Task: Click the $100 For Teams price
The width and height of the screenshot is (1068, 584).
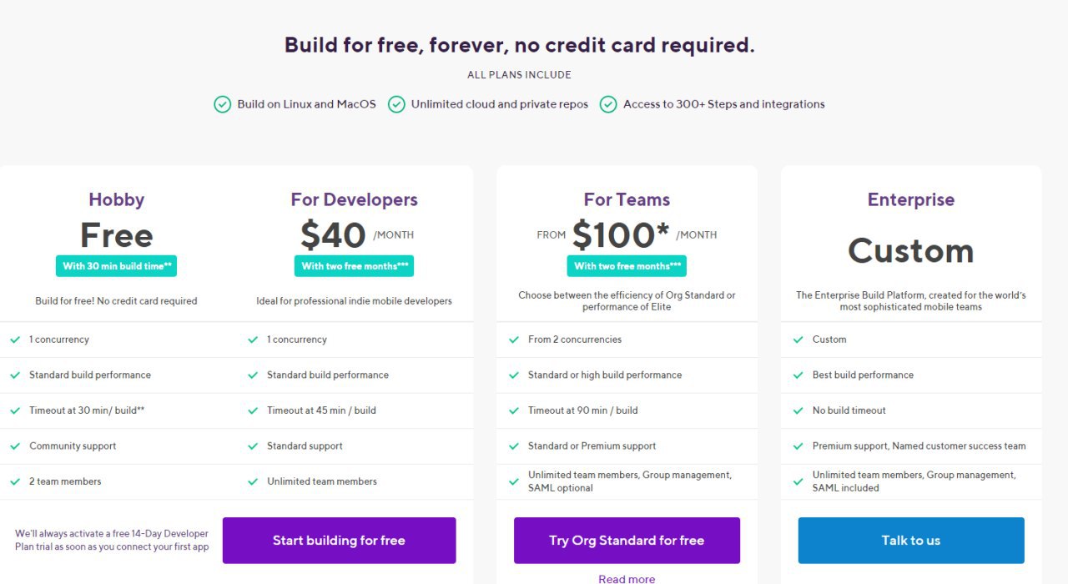Action: (x=621, y=235)
